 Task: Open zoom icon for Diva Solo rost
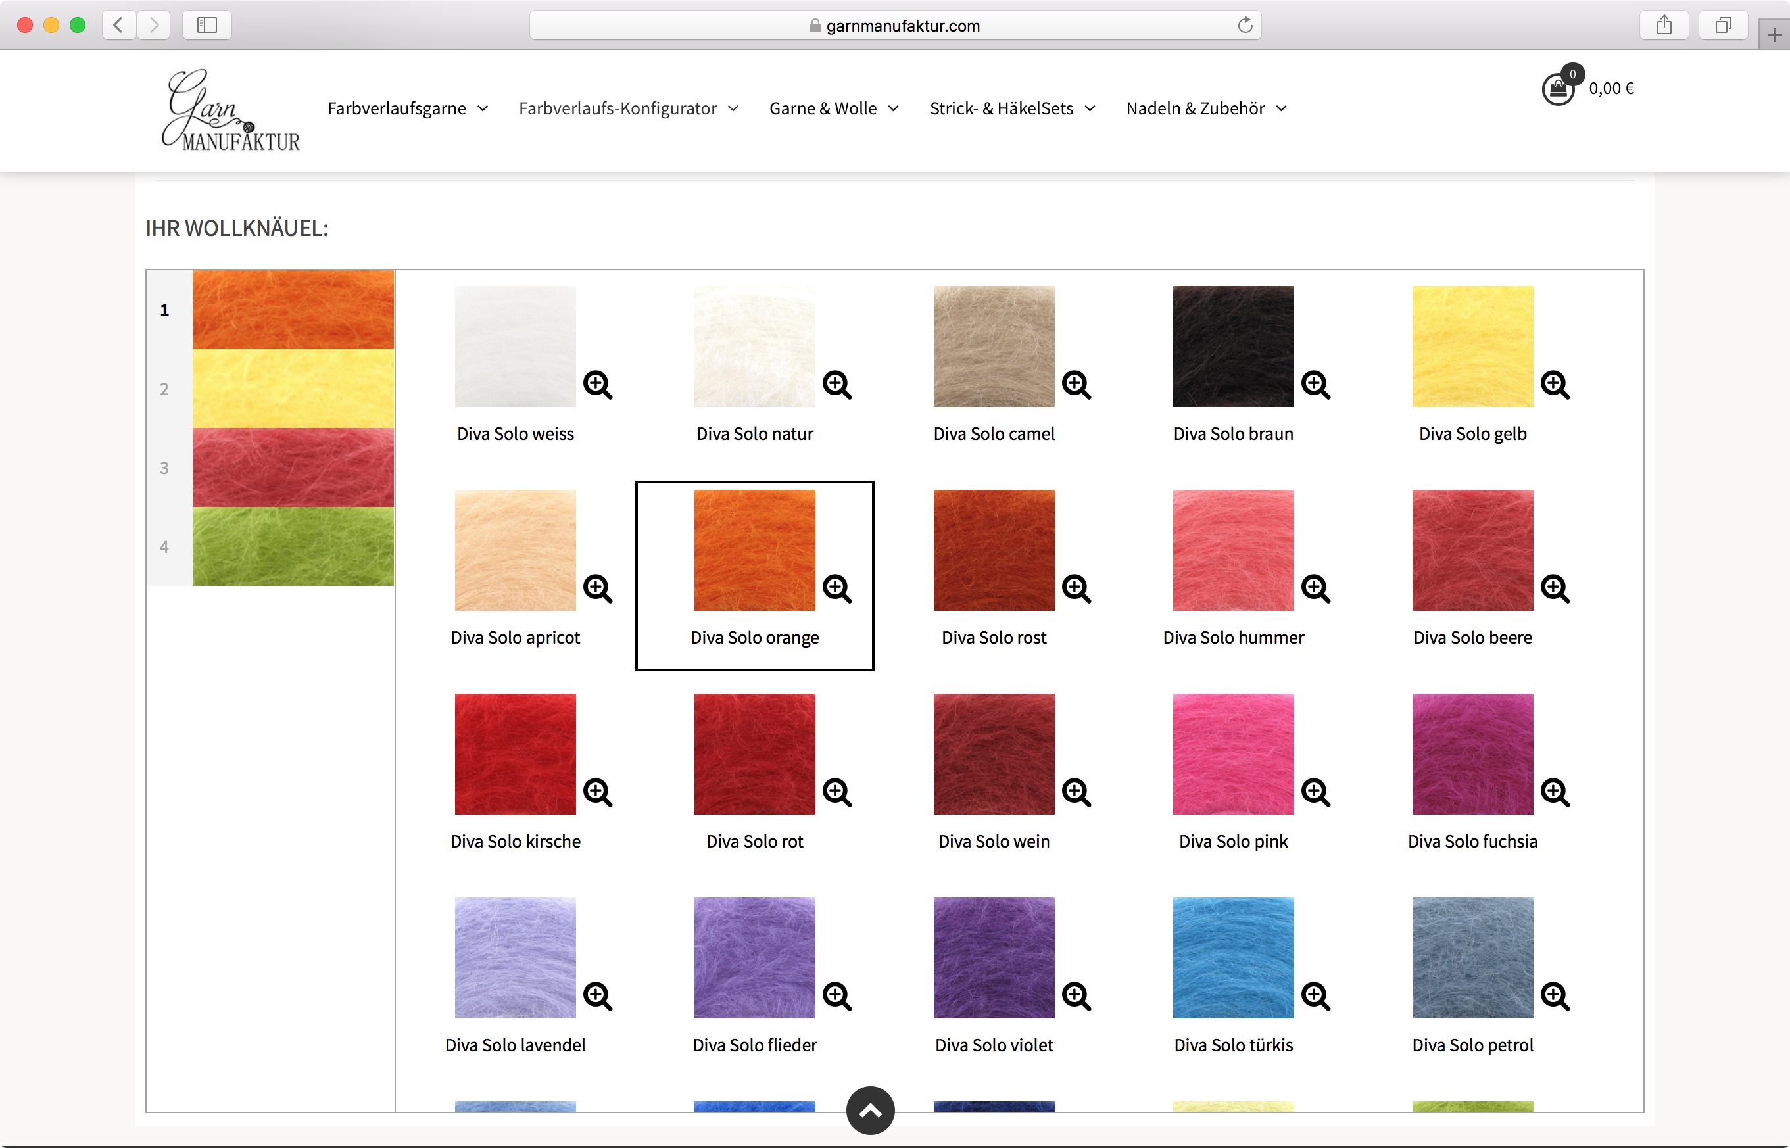(1076, 589)
